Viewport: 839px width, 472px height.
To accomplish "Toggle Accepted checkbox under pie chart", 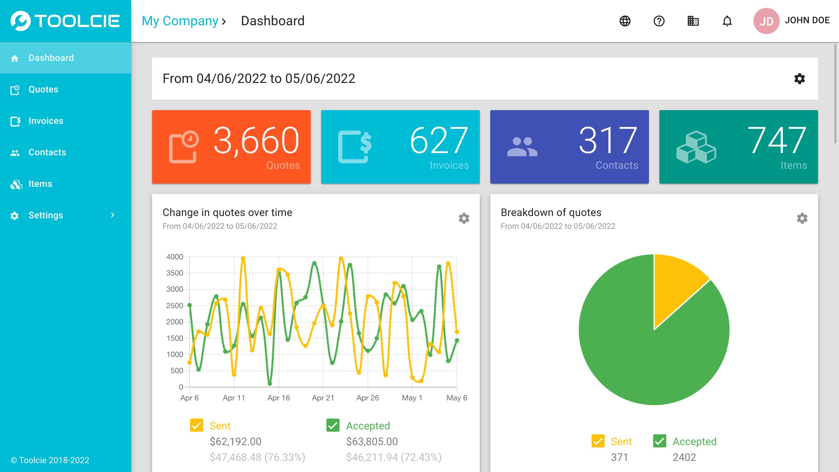I will (x=660, y=441).
